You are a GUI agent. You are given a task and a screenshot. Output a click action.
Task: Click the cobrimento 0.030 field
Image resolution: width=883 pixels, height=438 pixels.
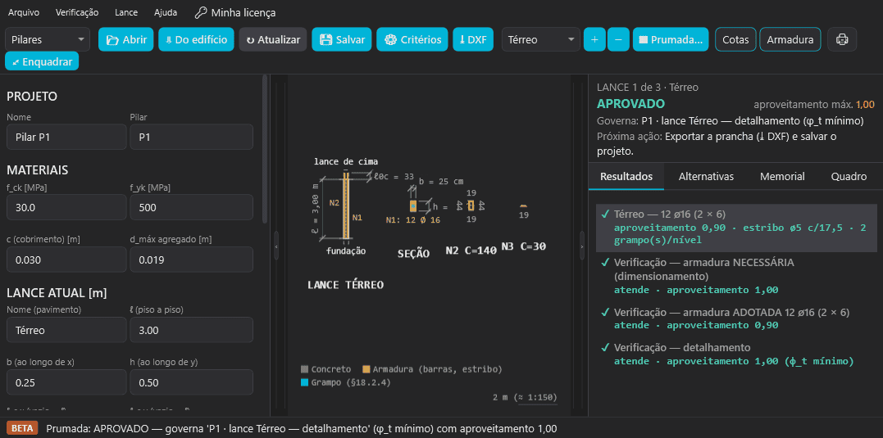[x=66, y=260]
